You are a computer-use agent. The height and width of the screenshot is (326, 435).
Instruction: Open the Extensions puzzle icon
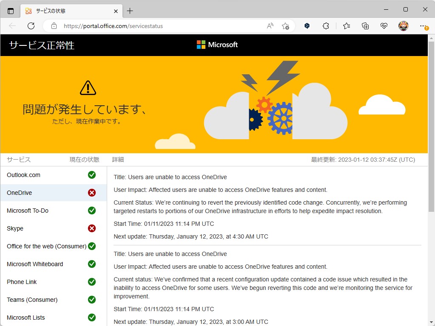[x=326, y=26]
